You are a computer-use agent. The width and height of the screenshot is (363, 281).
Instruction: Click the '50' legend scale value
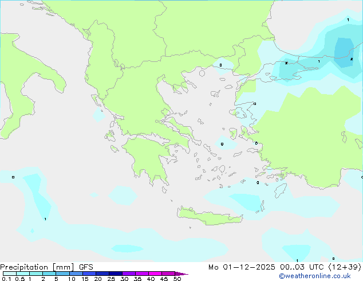[177, 279]
